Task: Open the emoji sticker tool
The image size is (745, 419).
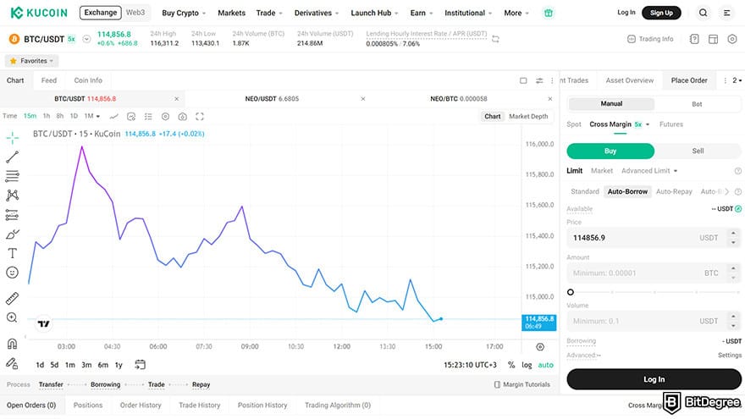Action: click(13, 273)
